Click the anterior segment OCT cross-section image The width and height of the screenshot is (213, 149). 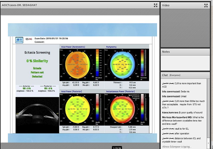(37, 115)
